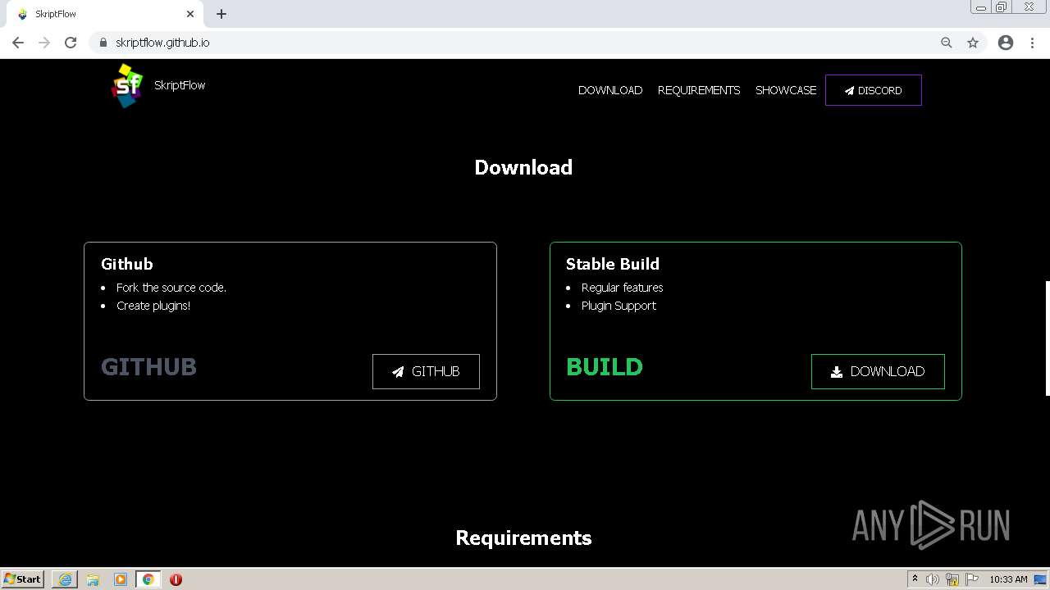Reload the SkriptFlow page
The width and height of the screenshot is (1050, 590).
(x=71, y=43)
